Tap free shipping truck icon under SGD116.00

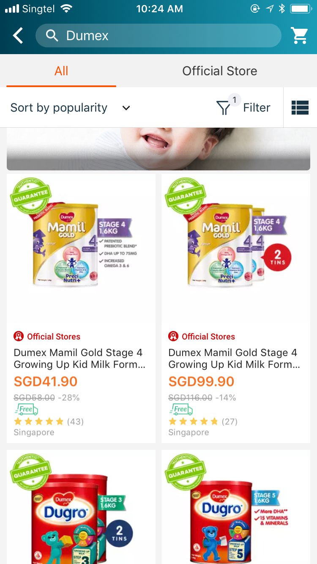tap(181, 409)
